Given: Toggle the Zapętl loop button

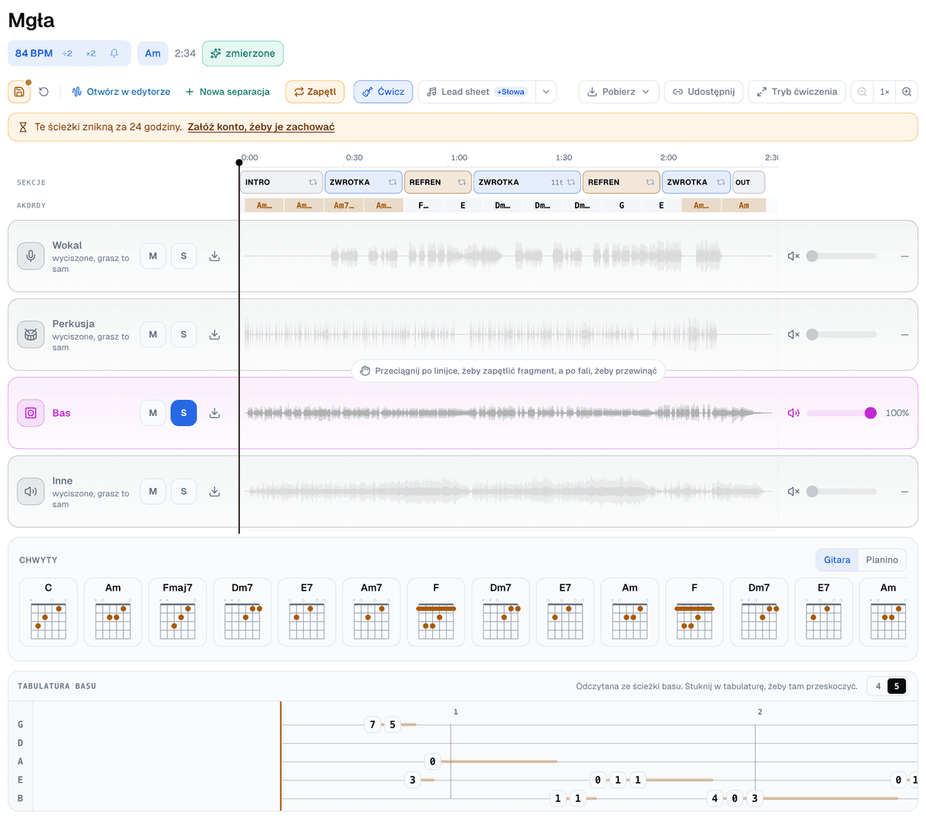Looking at the screenshot, I should point(316,92).
